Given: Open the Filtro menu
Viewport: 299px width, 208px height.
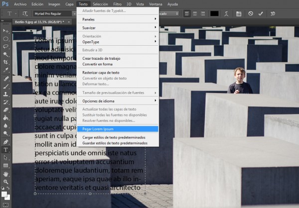Looking at the screenshot, I should coord(118,3).
